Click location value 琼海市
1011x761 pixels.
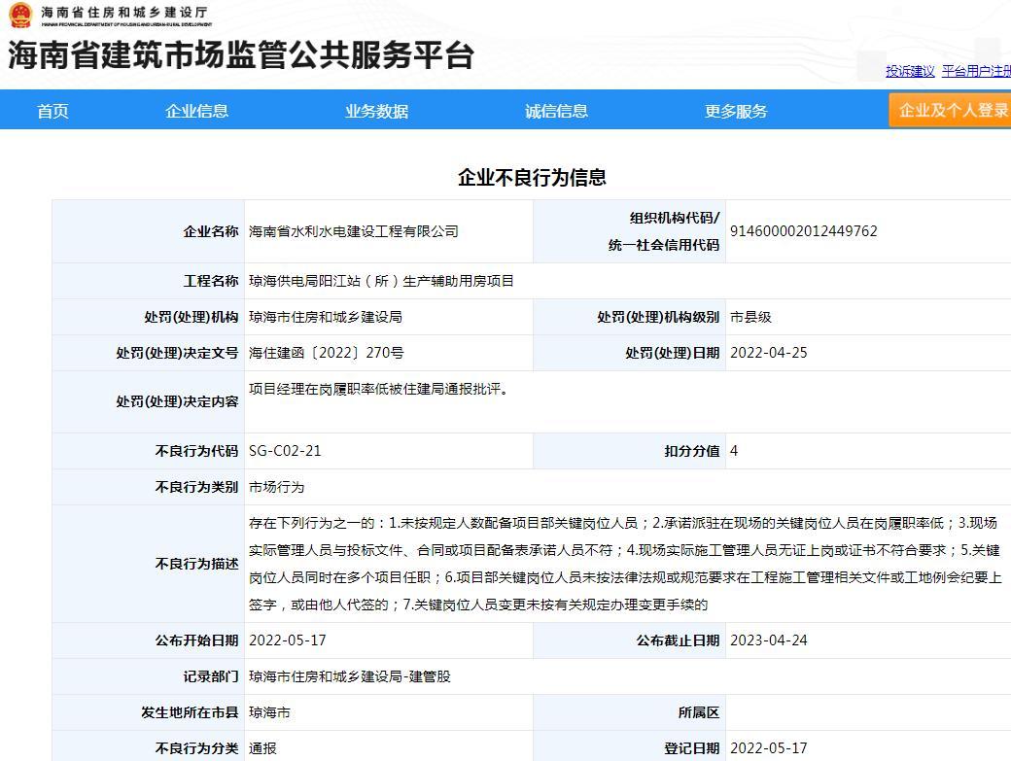[x=269, y=712]
